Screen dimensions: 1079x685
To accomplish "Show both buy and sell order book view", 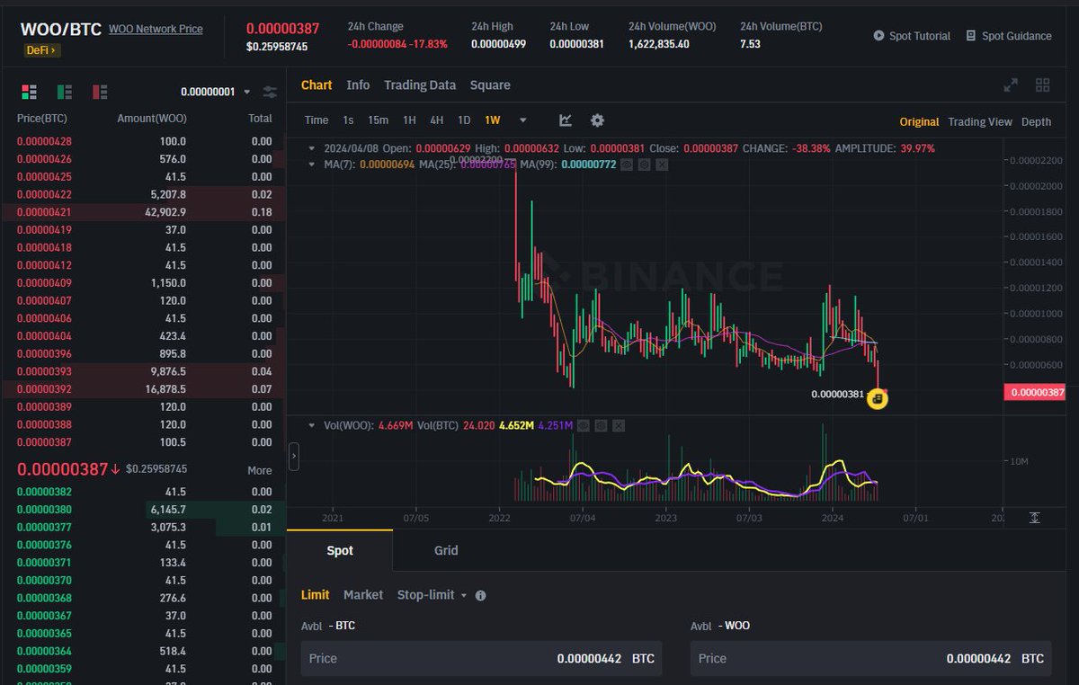I will coord(29,92).
